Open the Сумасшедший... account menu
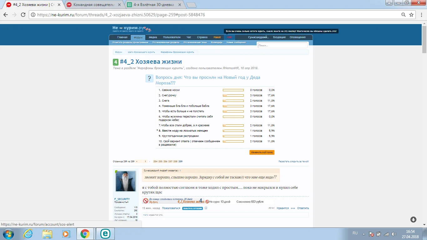 (x=258, y=37)
